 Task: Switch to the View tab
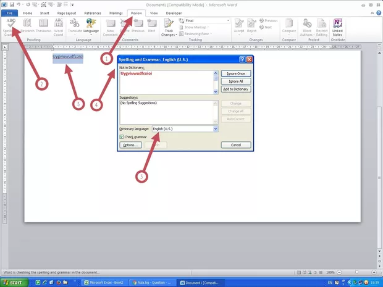(154, 13)
